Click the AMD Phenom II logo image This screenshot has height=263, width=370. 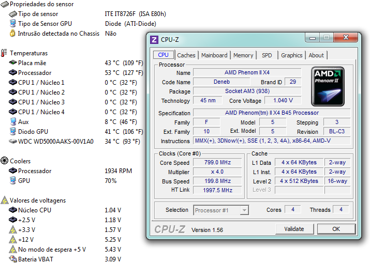[328, 86]
